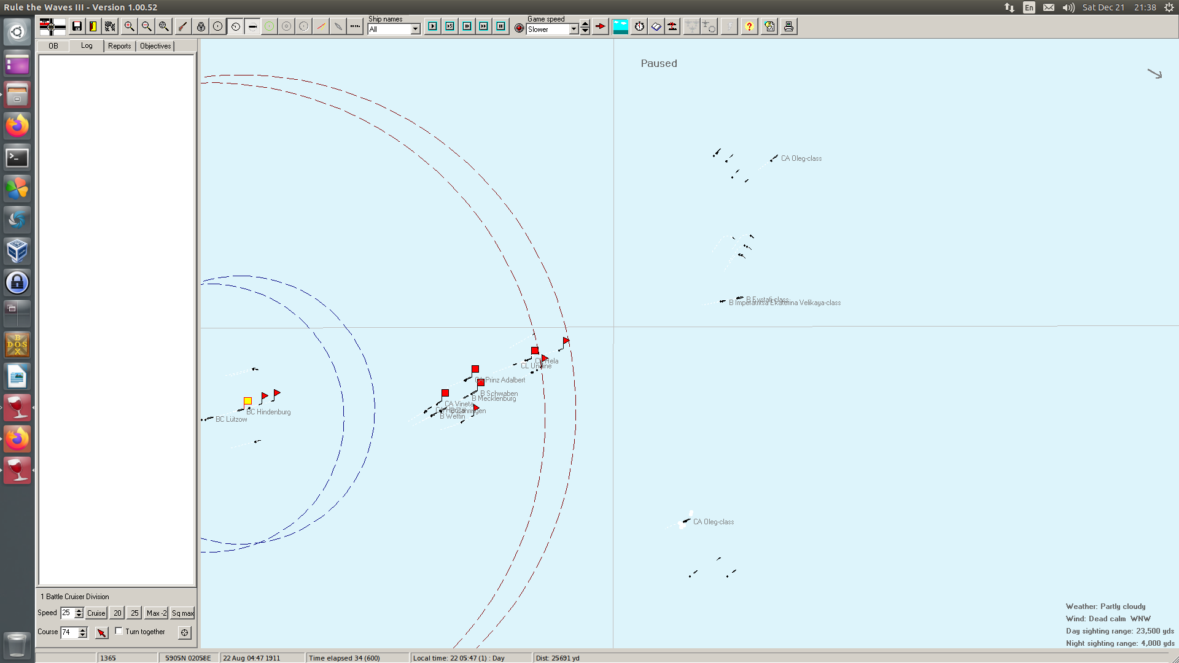Click the stopwatch toolbar icon

click(x=639, y=26)
